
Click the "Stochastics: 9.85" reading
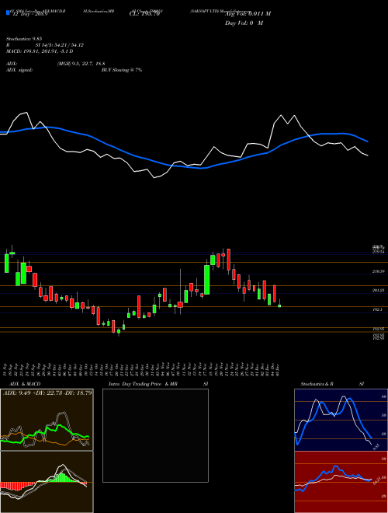pos(24,39)
